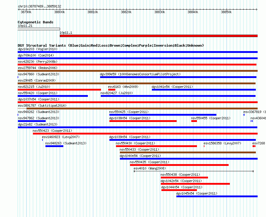
Task: Click the dgv1042n54 (Cooper2011) label
Action: pos(181,181)
